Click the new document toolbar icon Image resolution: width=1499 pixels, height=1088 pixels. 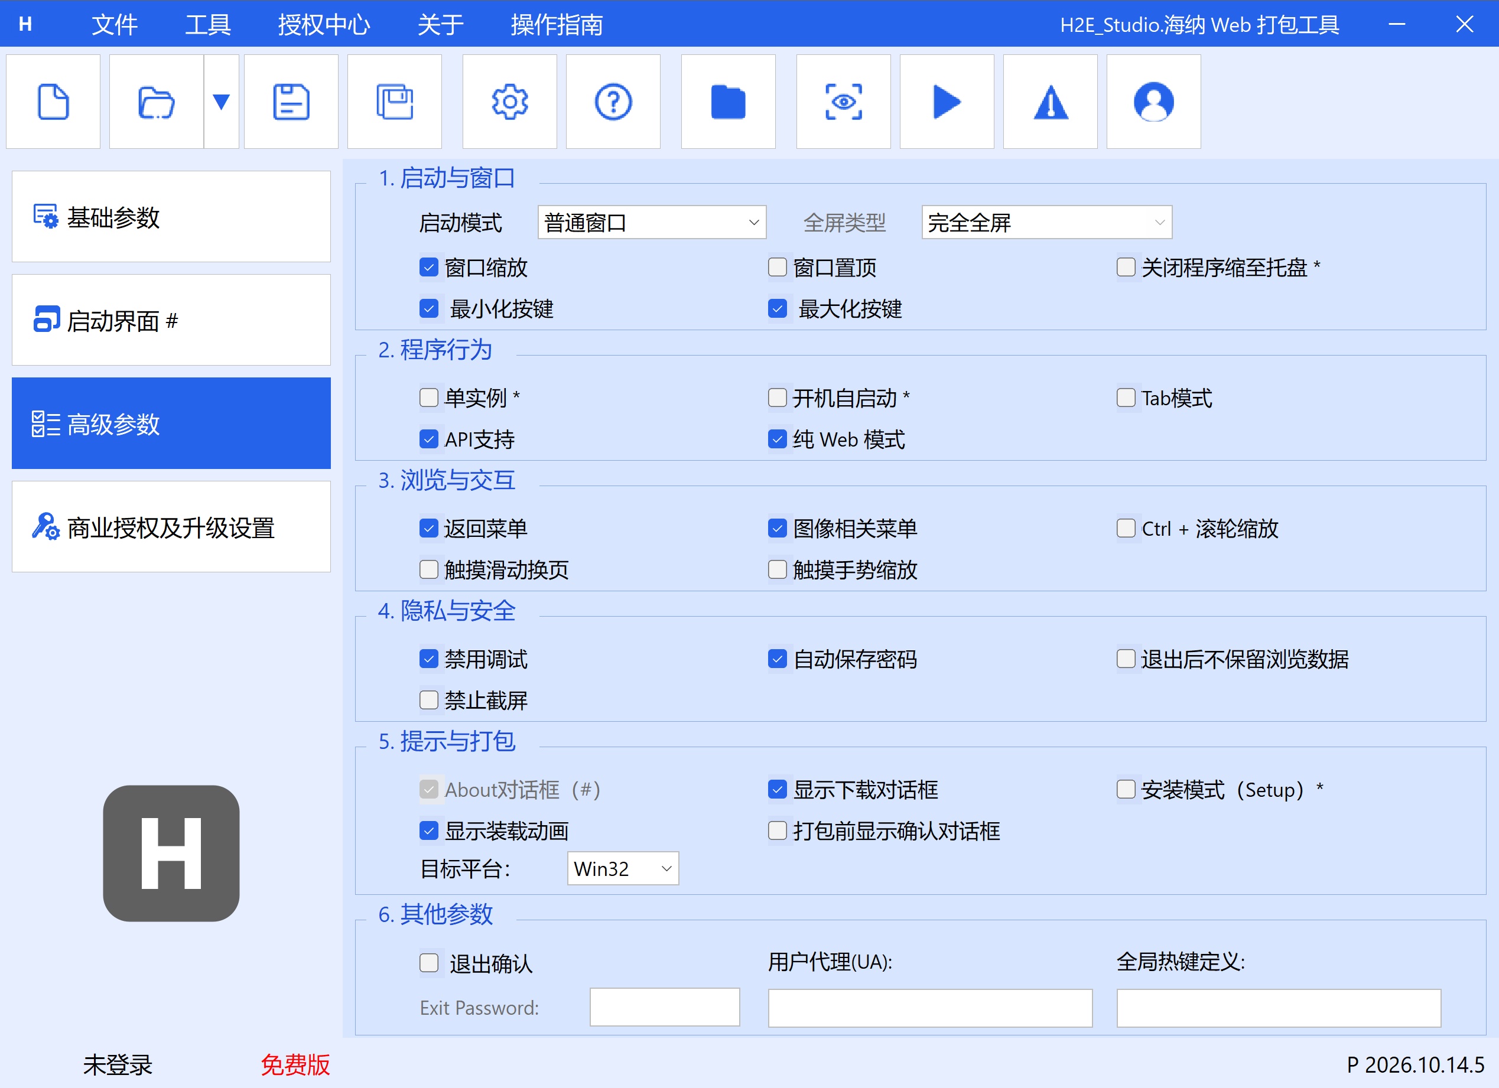click(x=53, y=102)
